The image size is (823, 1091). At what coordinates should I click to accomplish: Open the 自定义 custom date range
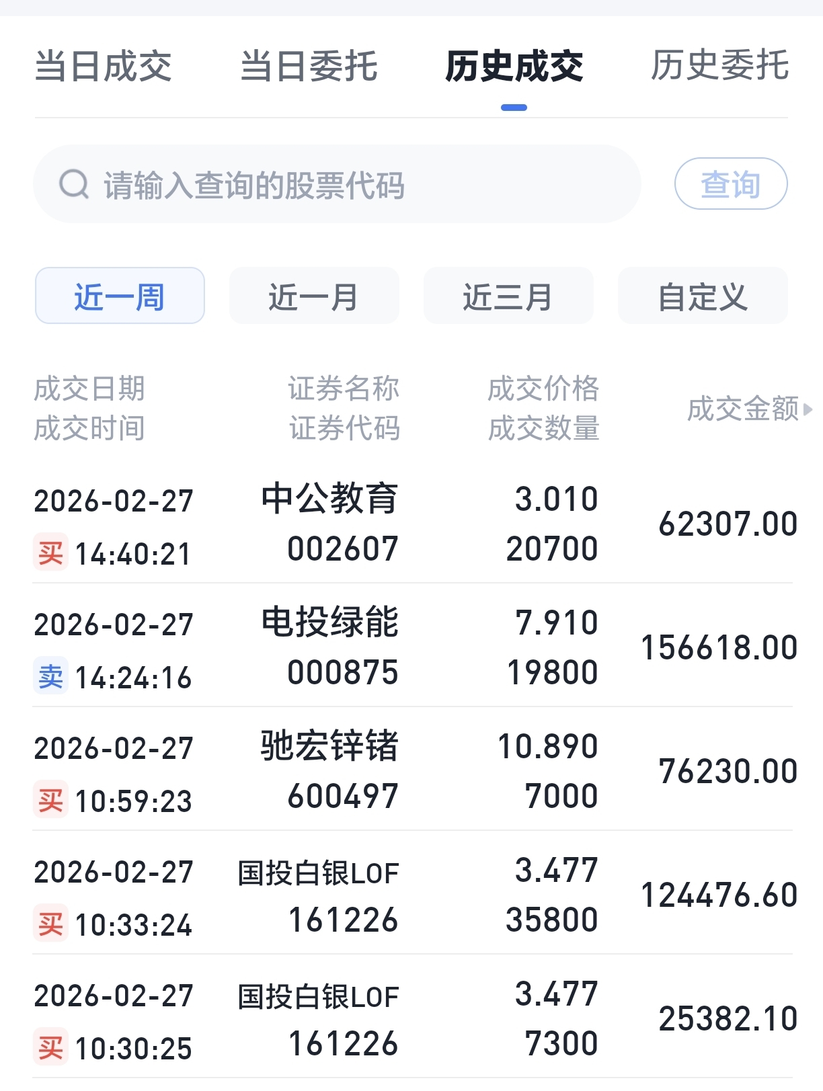(703, 296)
